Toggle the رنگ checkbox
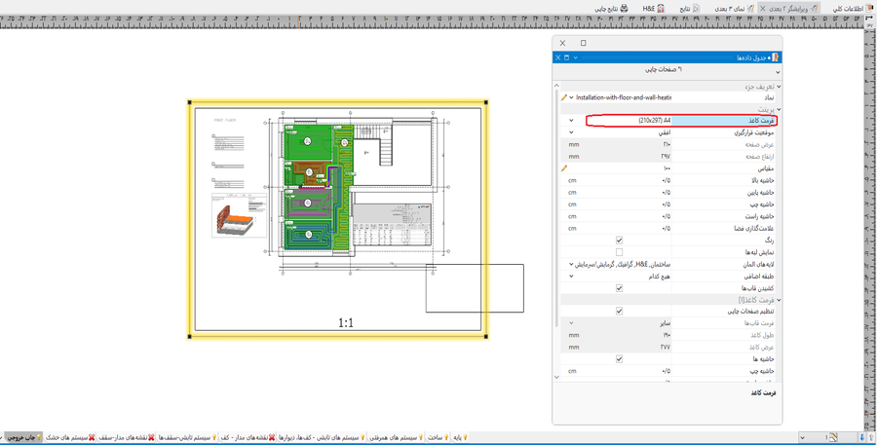 coord(619,241)
